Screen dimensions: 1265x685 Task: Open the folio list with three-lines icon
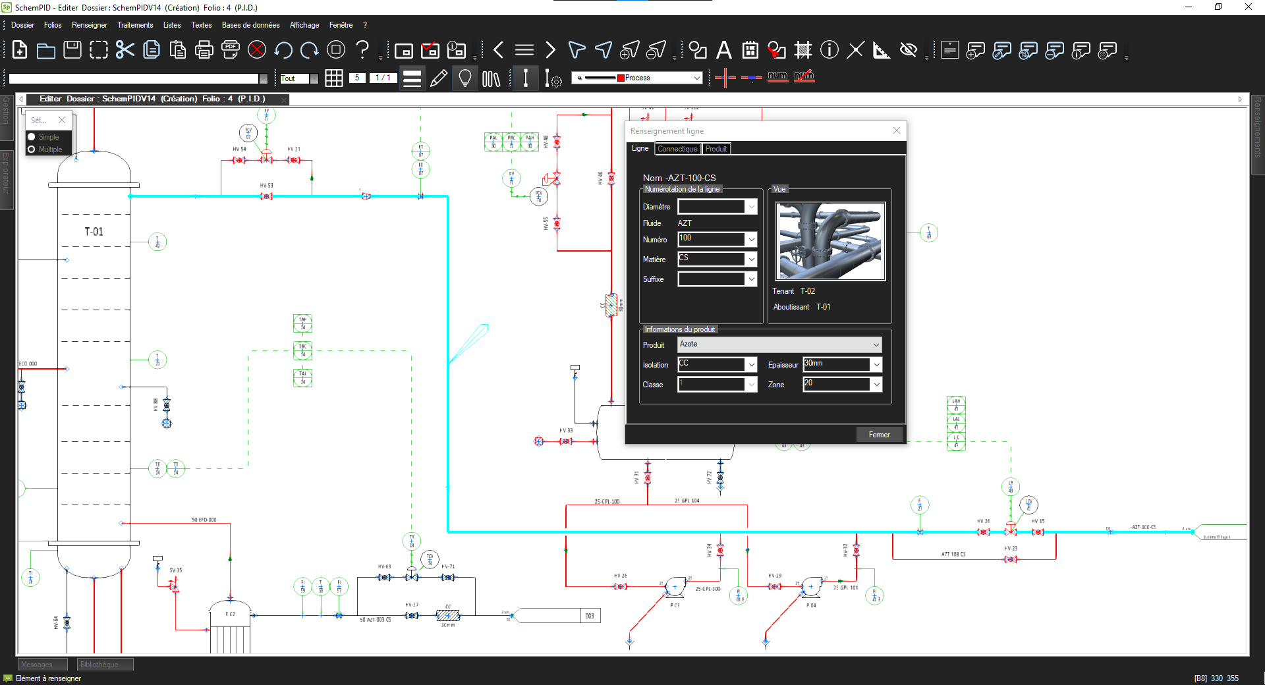(x=524, y=49)
